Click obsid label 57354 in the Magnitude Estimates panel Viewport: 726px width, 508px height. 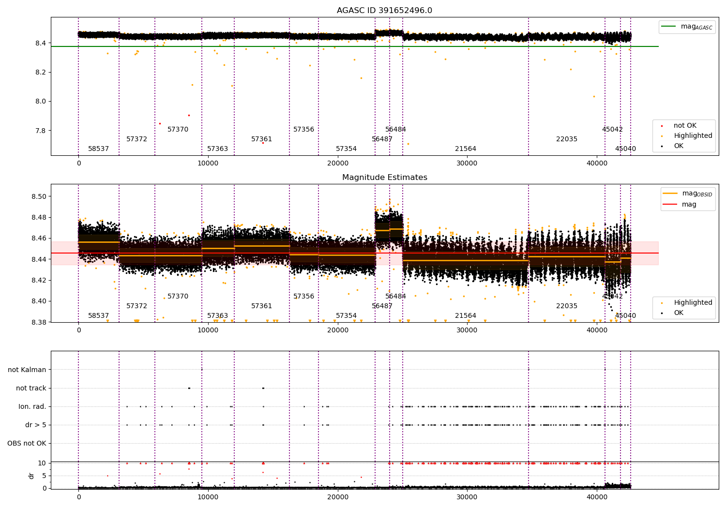(346, 316)
